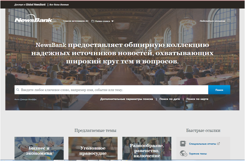Click the magnifier icon in search box

18,90
